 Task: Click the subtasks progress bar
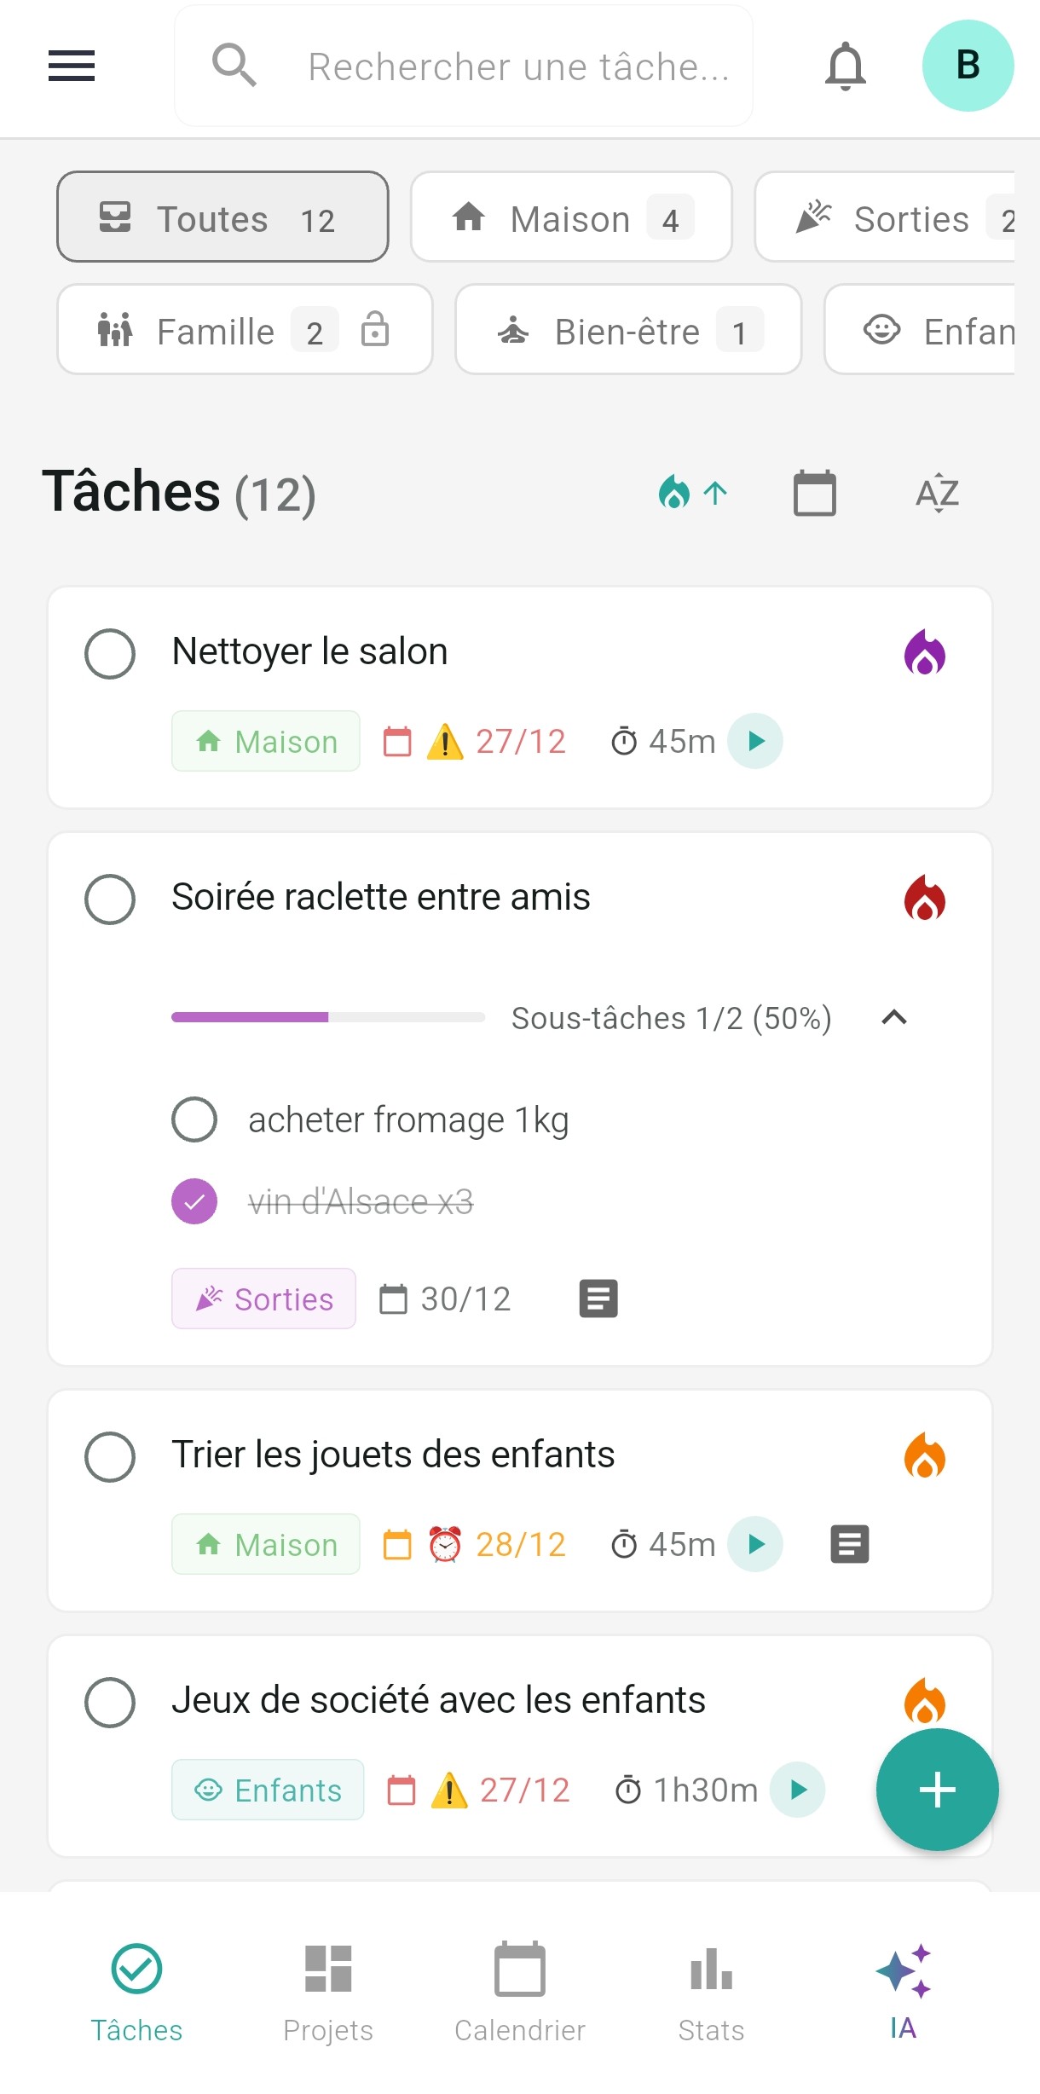pos(328,1017)
